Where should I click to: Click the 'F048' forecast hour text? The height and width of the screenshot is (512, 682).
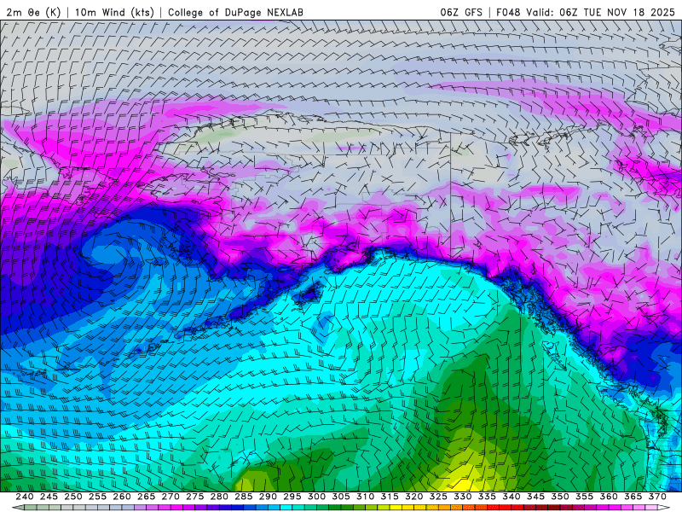(508, 12)
